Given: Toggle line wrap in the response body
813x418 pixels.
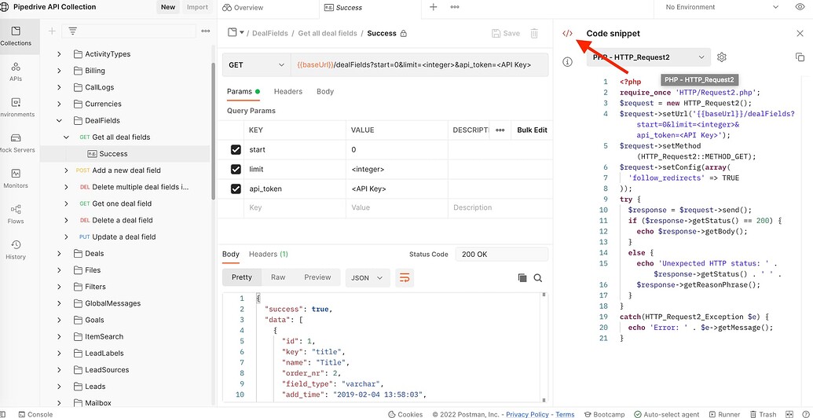Looking at the screenshot, I should tap(405, 277).
